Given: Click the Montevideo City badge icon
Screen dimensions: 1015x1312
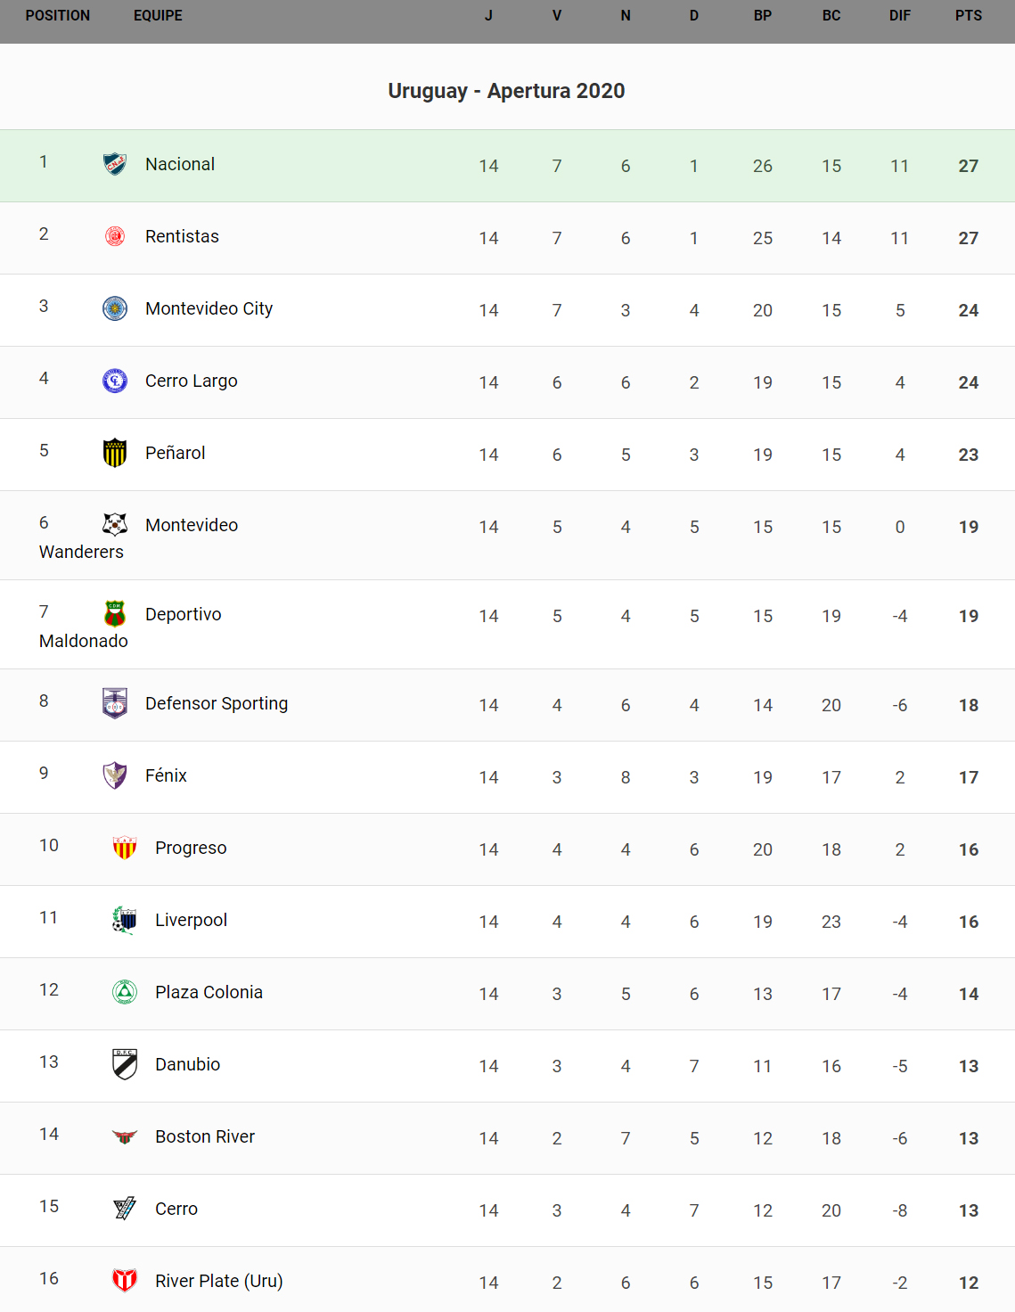Looking at the screenshot, I should pos(115,308).
